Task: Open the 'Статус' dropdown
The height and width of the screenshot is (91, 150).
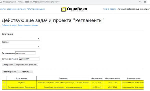Action: [x=21, y=47]
